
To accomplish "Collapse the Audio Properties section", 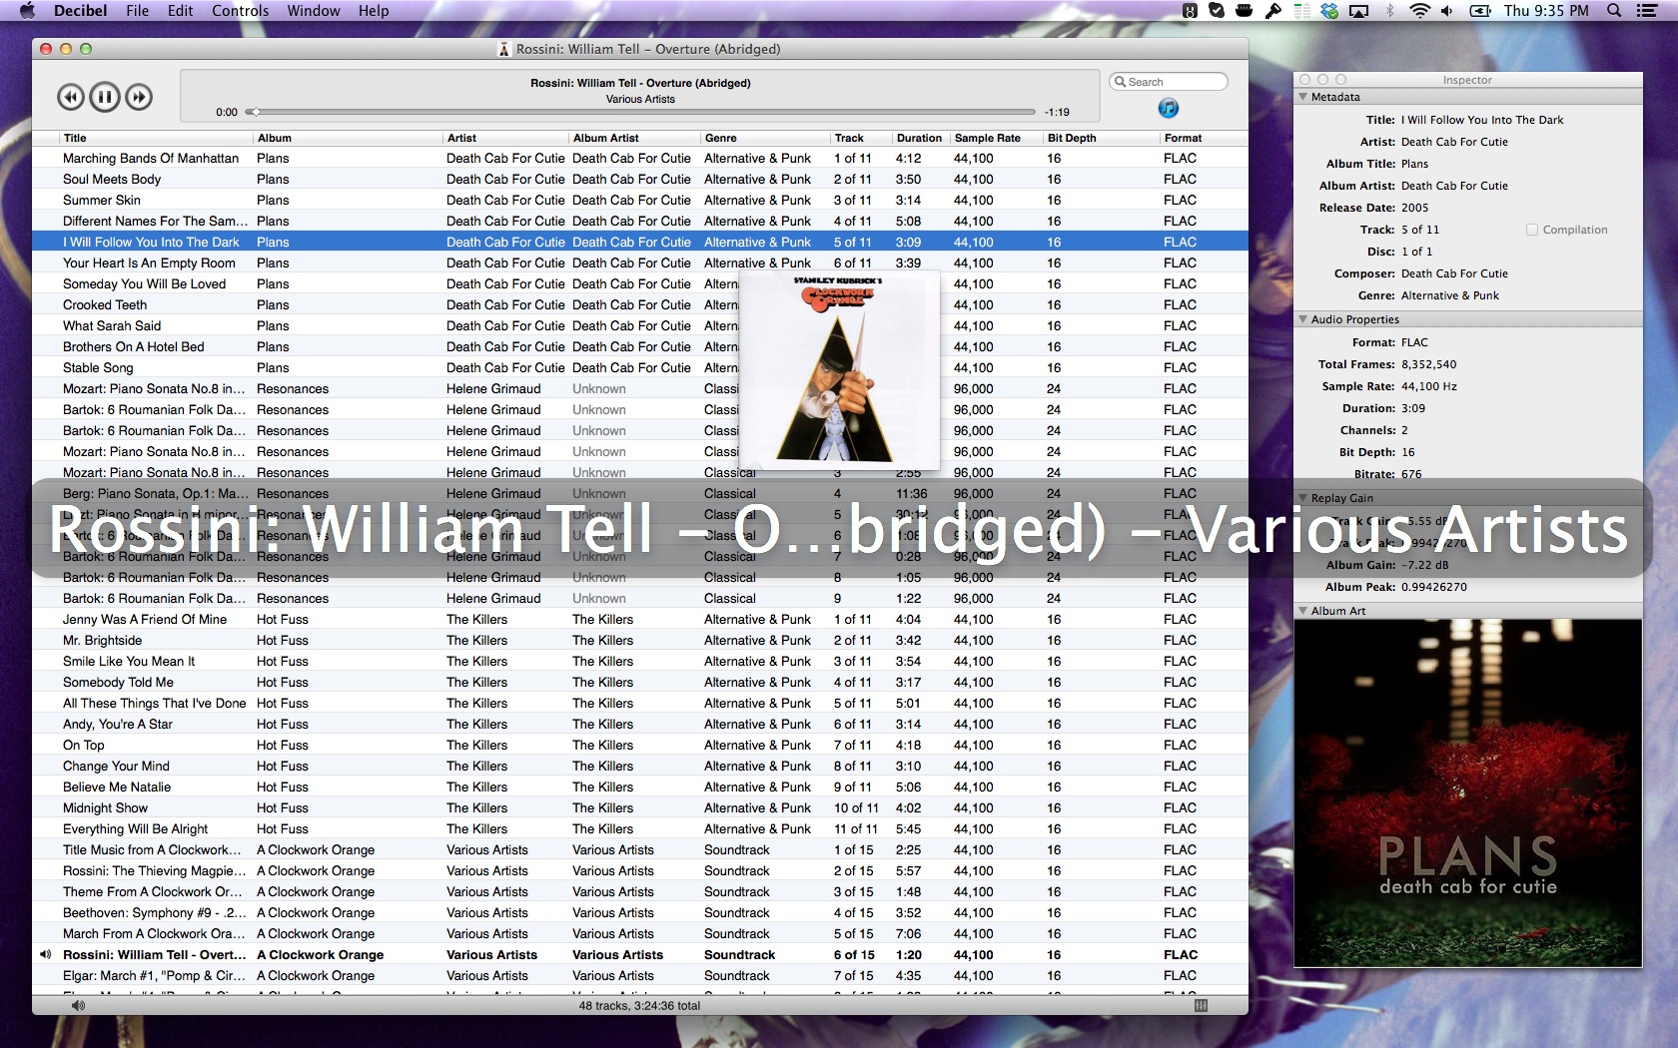I will pos(1303,319).
